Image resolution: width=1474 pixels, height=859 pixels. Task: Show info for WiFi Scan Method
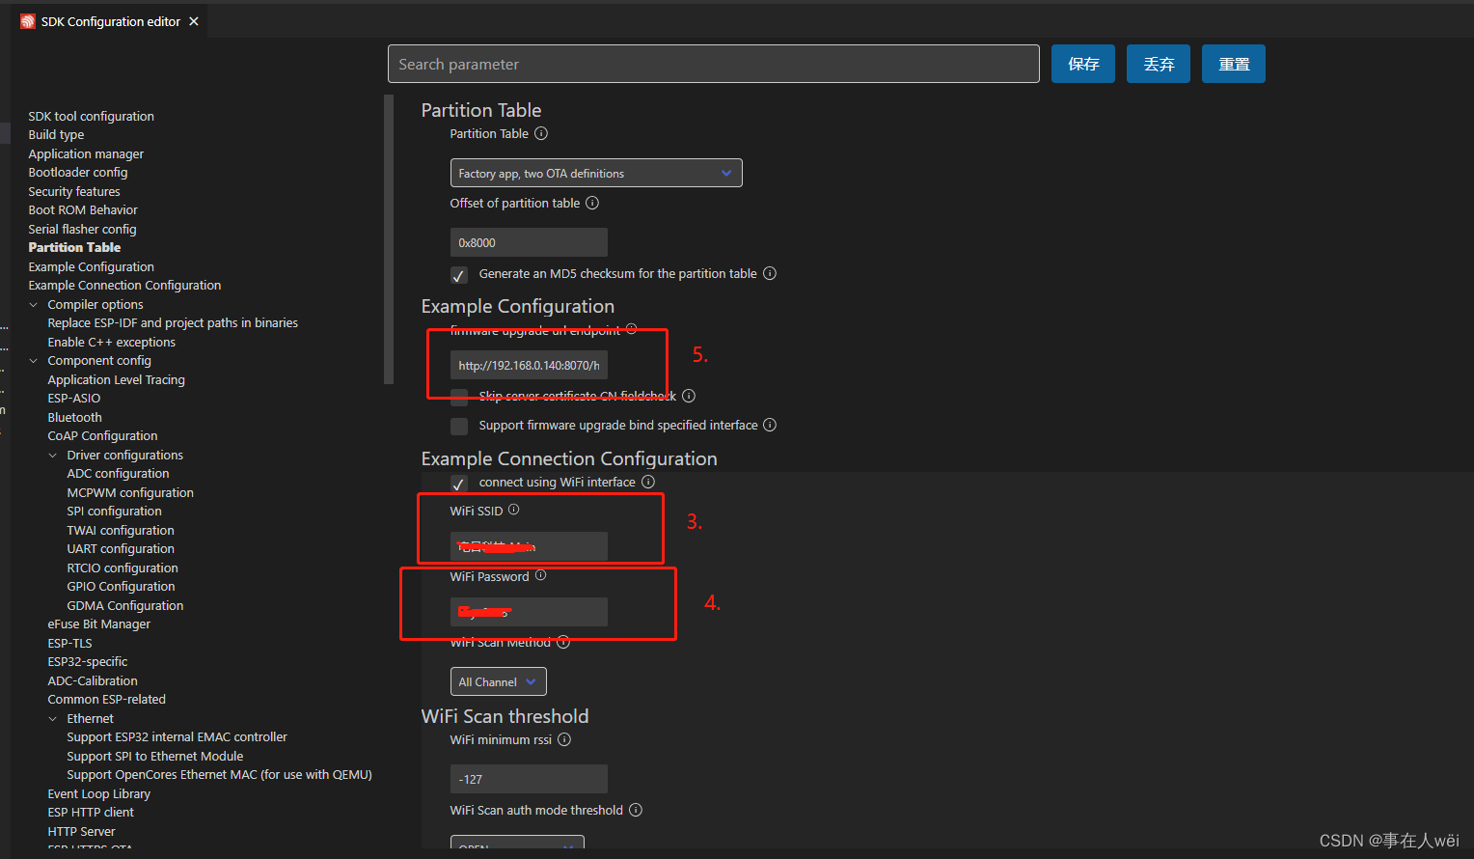pos(563,642)
